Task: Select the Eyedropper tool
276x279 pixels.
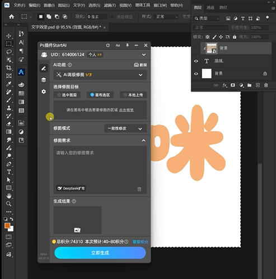Action: pos(9,84)
